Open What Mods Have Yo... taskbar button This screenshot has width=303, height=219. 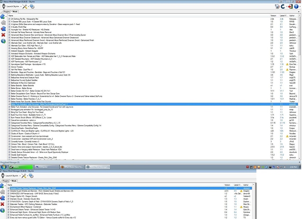point(72,167)
